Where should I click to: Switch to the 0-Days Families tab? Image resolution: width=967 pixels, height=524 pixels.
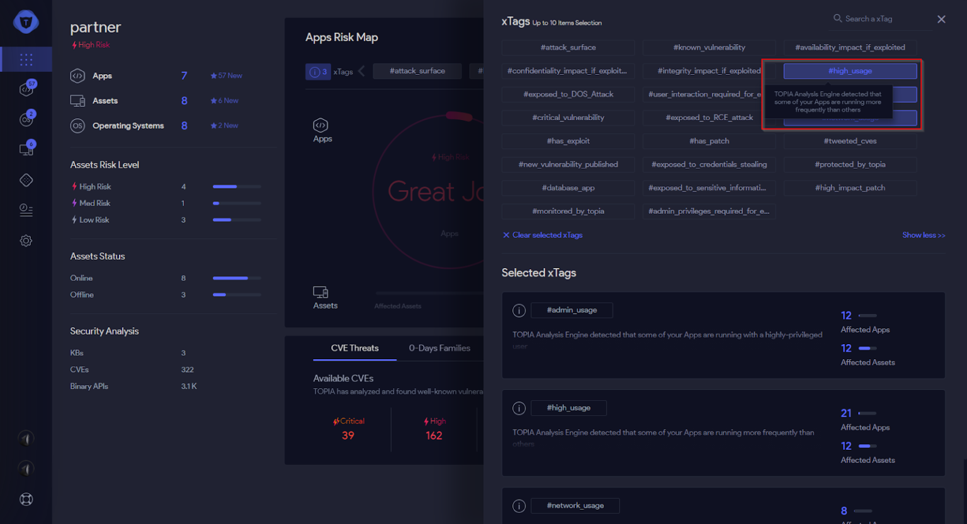point(439,348)
